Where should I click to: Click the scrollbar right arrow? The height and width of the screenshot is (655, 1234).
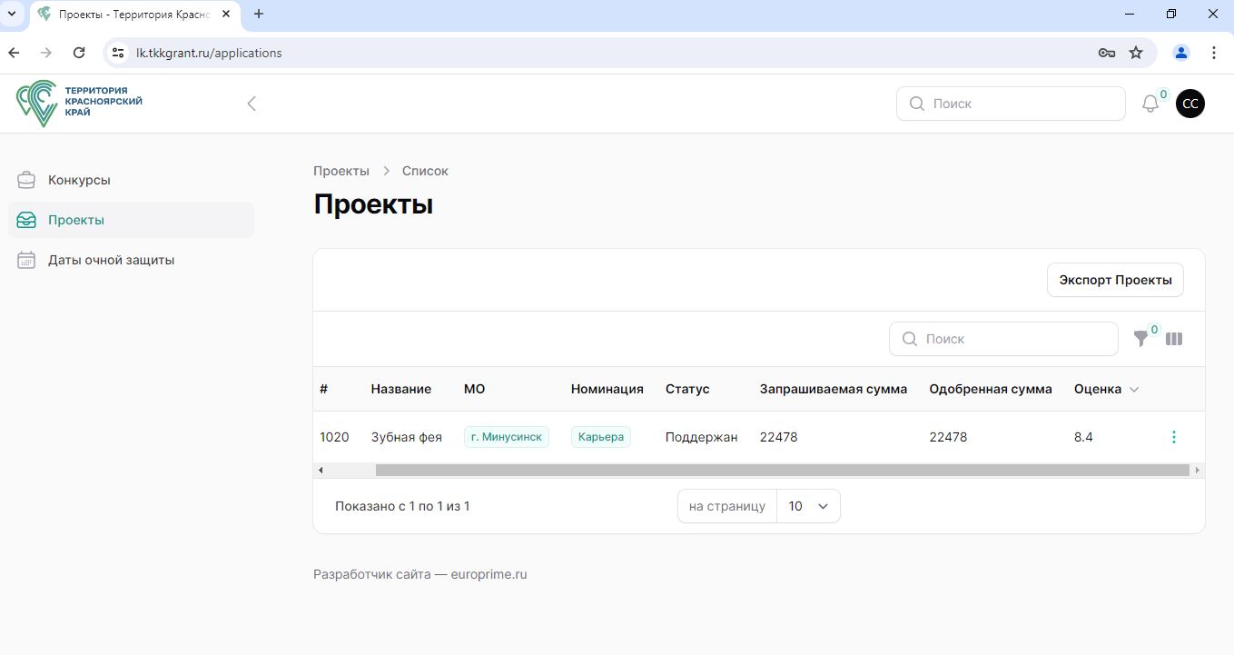1198,471
